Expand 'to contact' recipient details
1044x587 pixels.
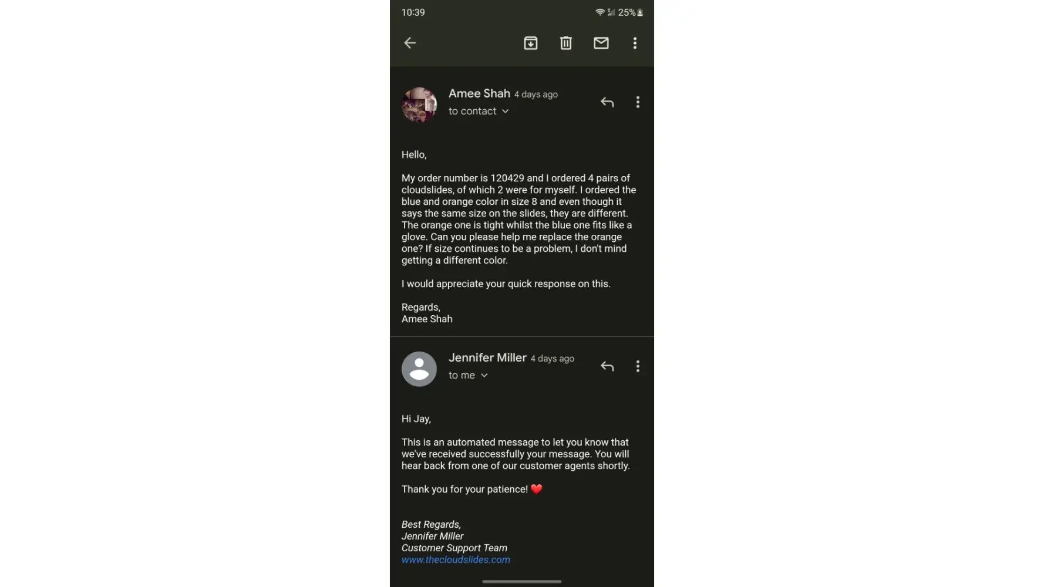click(479, 111)
